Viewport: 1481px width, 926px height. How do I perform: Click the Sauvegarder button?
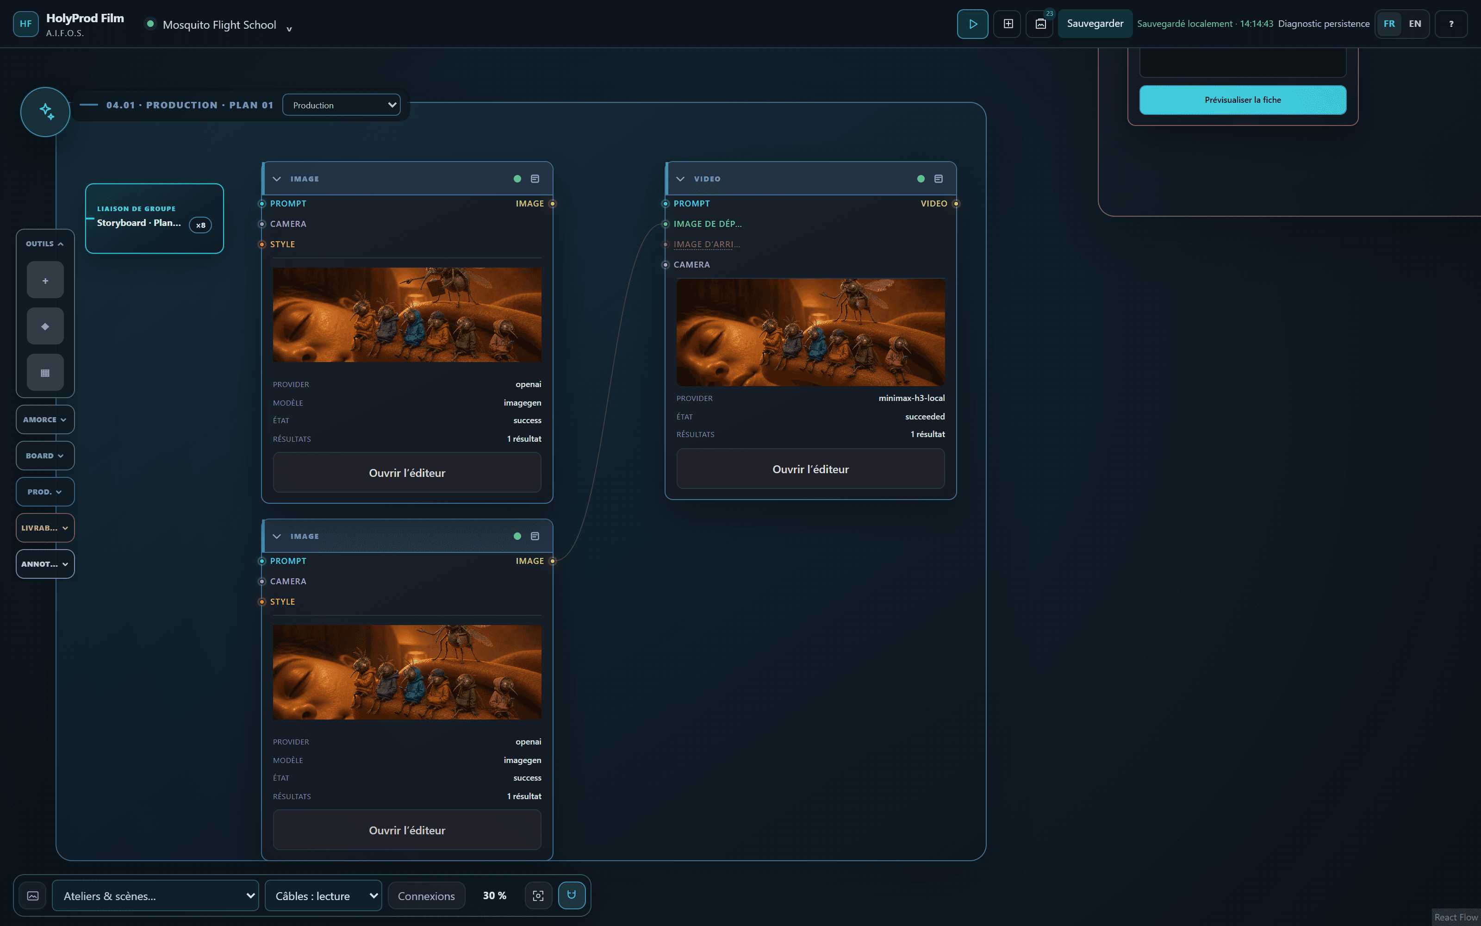tap(1095, 24)
